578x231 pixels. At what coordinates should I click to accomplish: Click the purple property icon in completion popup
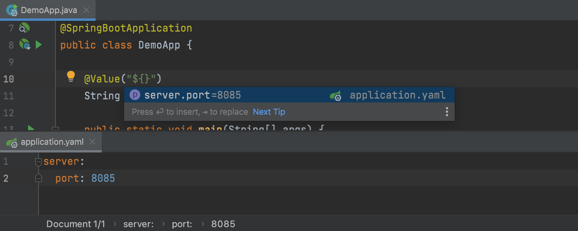coord(135,95)
